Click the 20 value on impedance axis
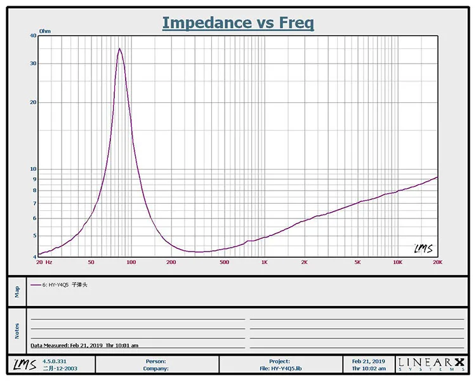The image size is (476, 381). click(x=33, y=102)
